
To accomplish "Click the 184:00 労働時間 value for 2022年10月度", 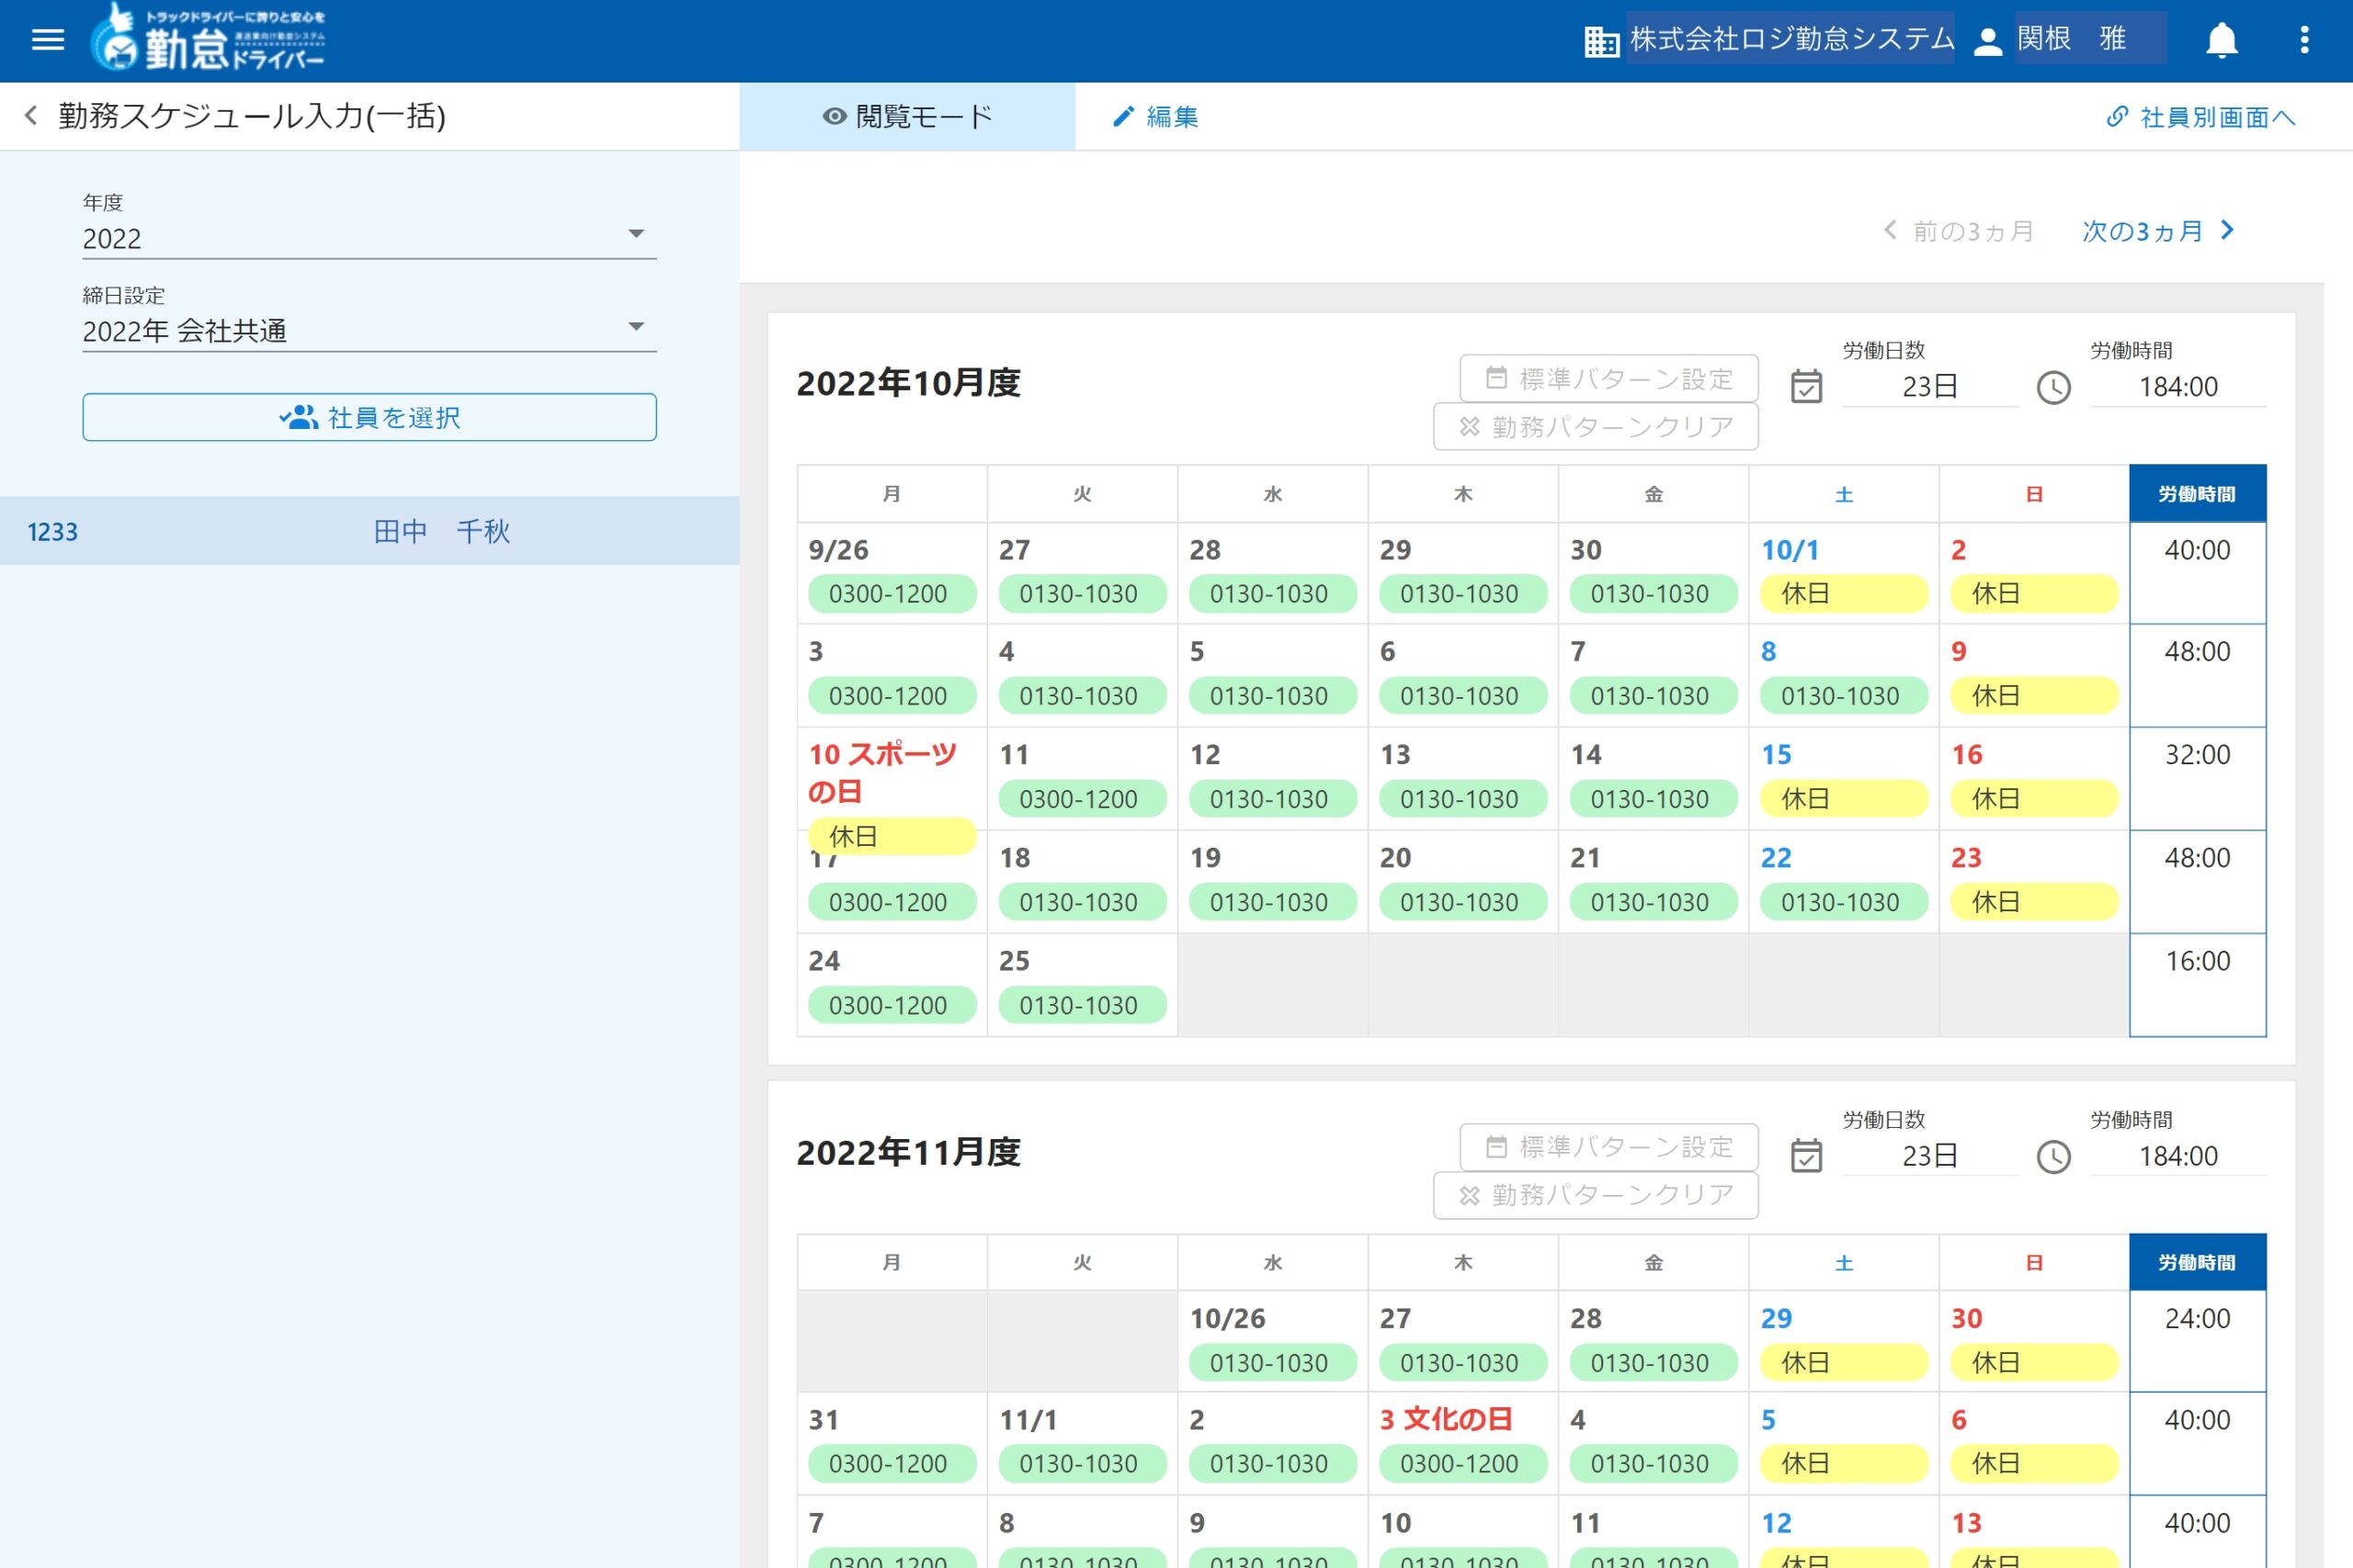I will 2178,386.
